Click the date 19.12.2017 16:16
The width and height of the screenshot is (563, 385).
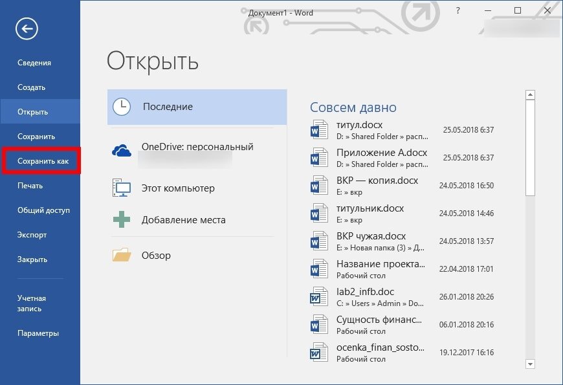pos(467,352)
